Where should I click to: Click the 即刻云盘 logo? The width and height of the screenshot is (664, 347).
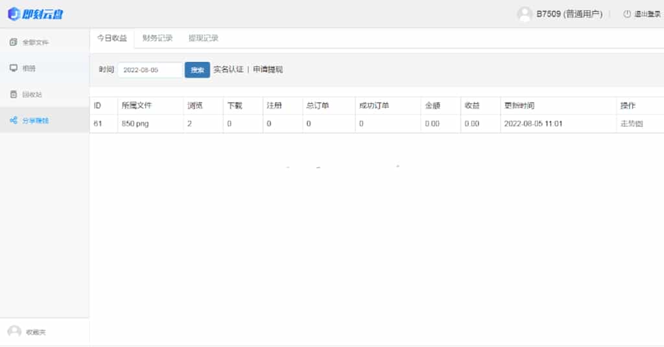(x=36, y=14)
